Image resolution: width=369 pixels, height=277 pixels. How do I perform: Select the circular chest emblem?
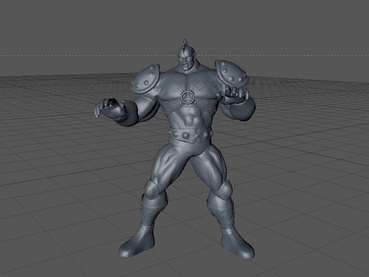point(187,96)
